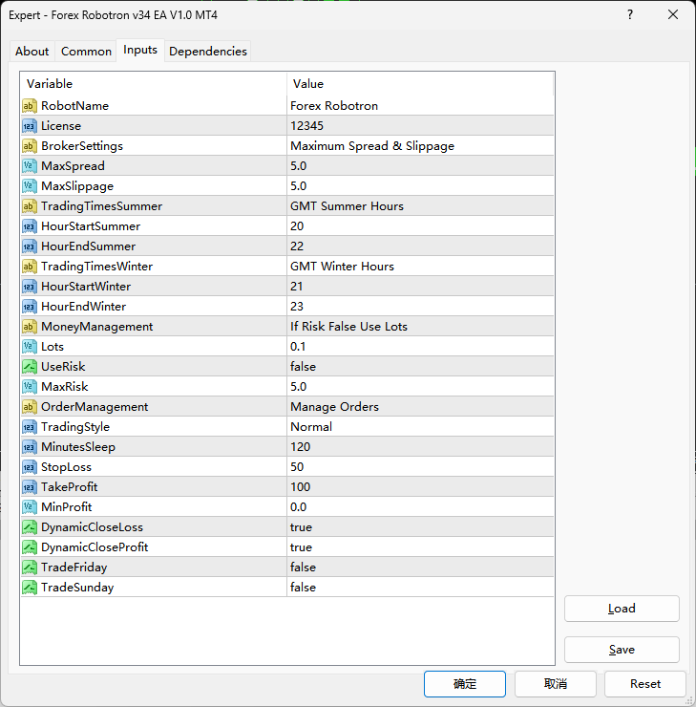Open the About tab

32,52
